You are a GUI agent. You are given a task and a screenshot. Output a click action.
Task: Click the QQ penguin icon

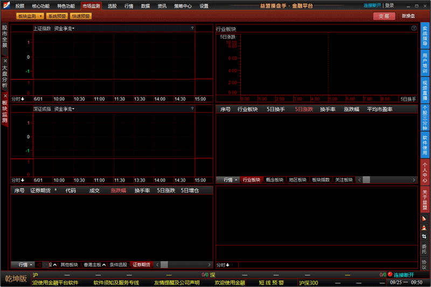point(424,228)
